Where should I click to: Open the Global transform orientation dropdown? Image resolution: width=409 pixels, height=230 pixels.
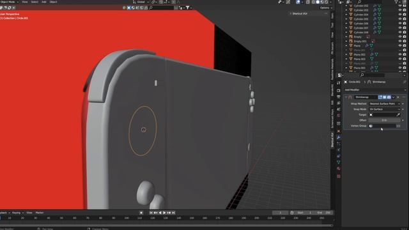tap(141, 2)
